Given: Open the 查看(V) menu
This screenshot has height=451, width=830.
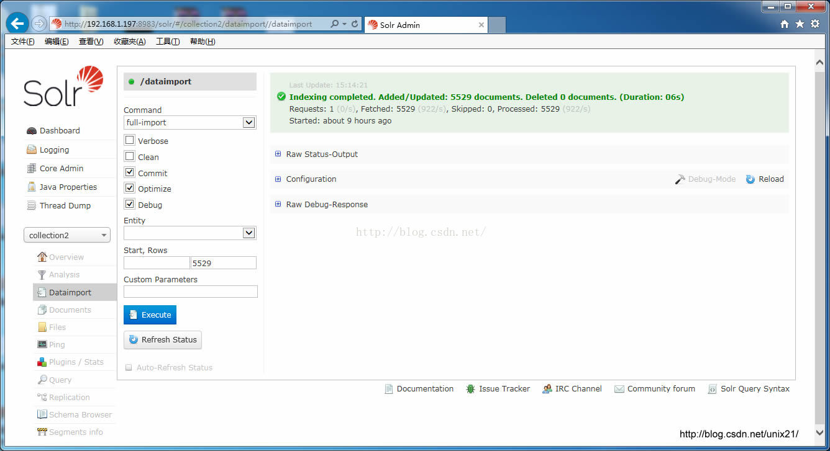Looking at the screenshot, I should pos(91,42).
